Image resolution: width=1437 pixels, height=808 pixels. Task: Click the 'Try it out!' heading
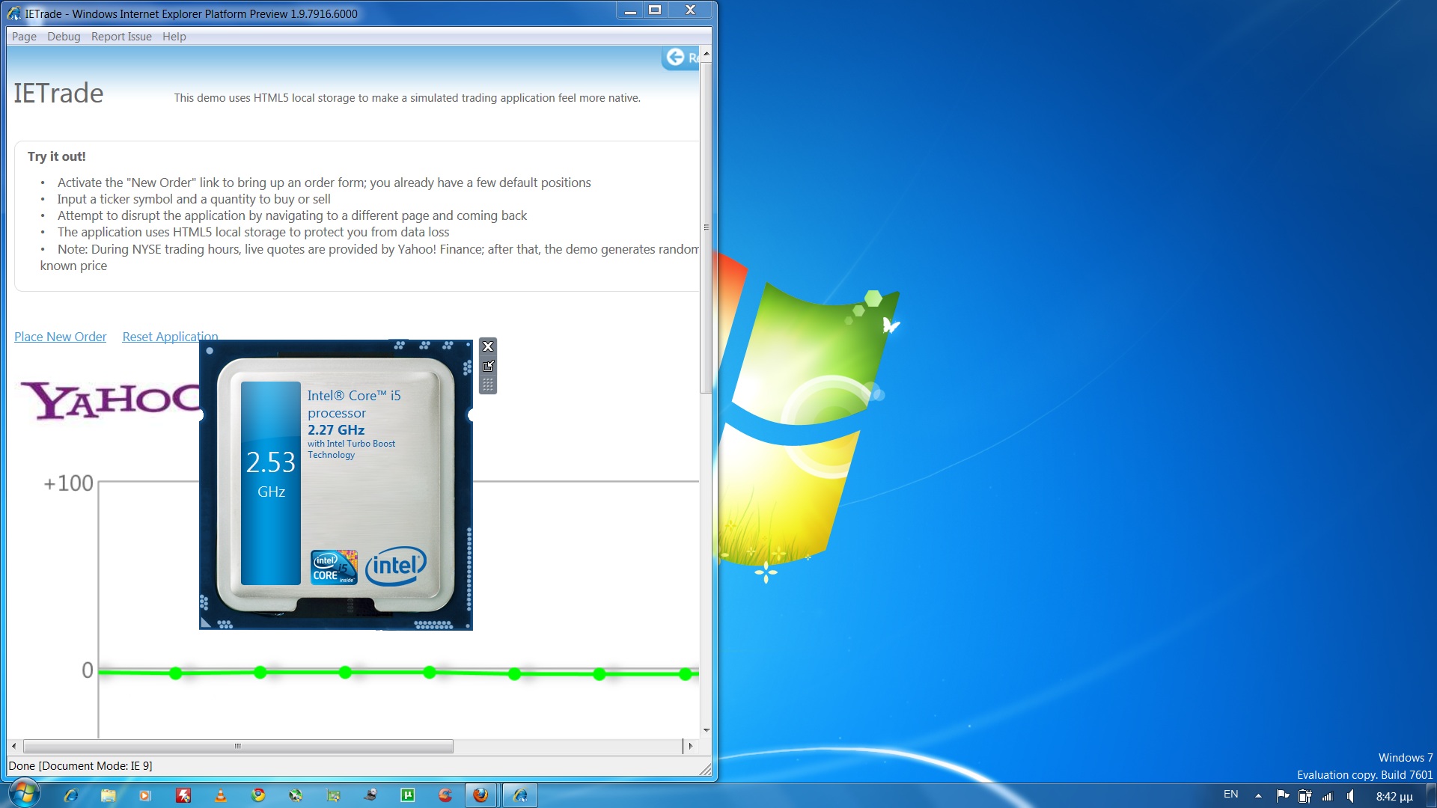tap(57, 156)
